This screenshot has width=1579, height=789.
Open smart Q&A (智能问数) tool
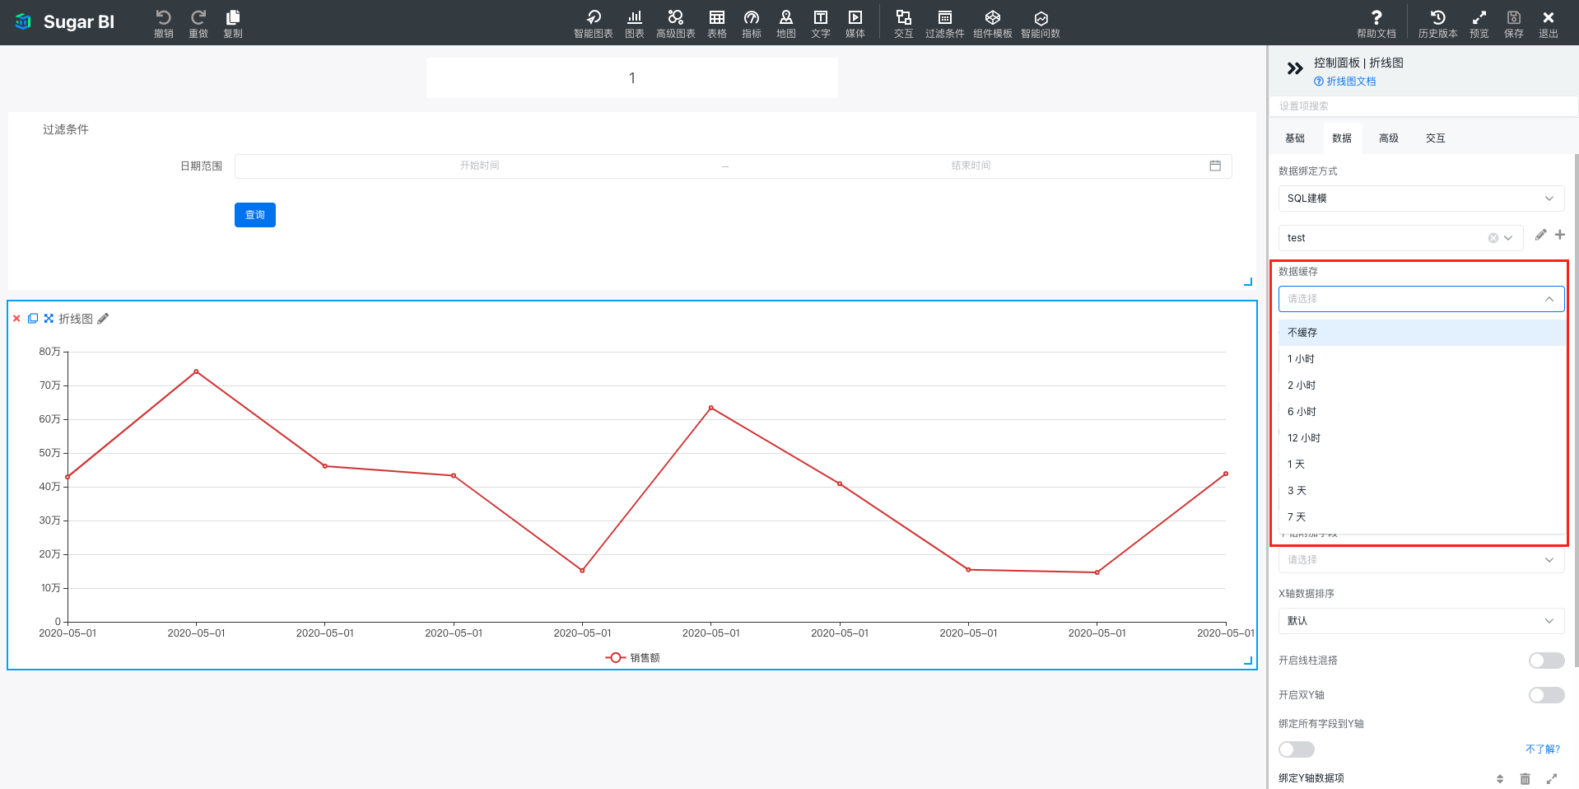point(1041,23)
